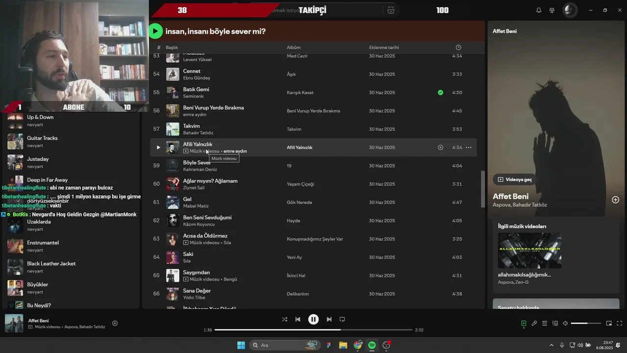
Task: Open the queue icon
Action: pyautogui.click(x=545, y=324)
